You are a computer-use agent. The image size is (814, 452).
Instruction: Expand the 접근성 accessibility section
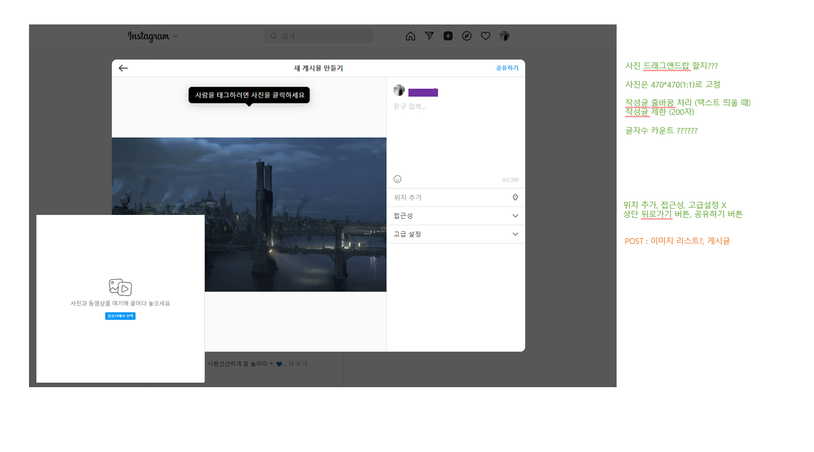click(x=456, y=216)
